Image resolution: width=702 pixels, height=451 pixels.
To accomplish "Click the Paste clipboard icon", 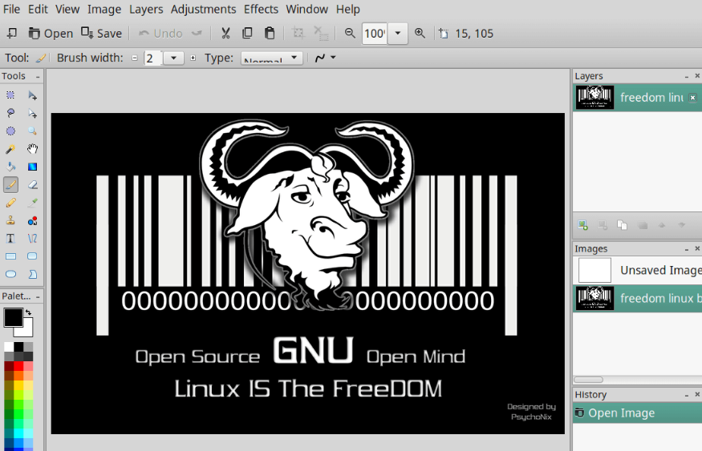I will coord(270,33).
